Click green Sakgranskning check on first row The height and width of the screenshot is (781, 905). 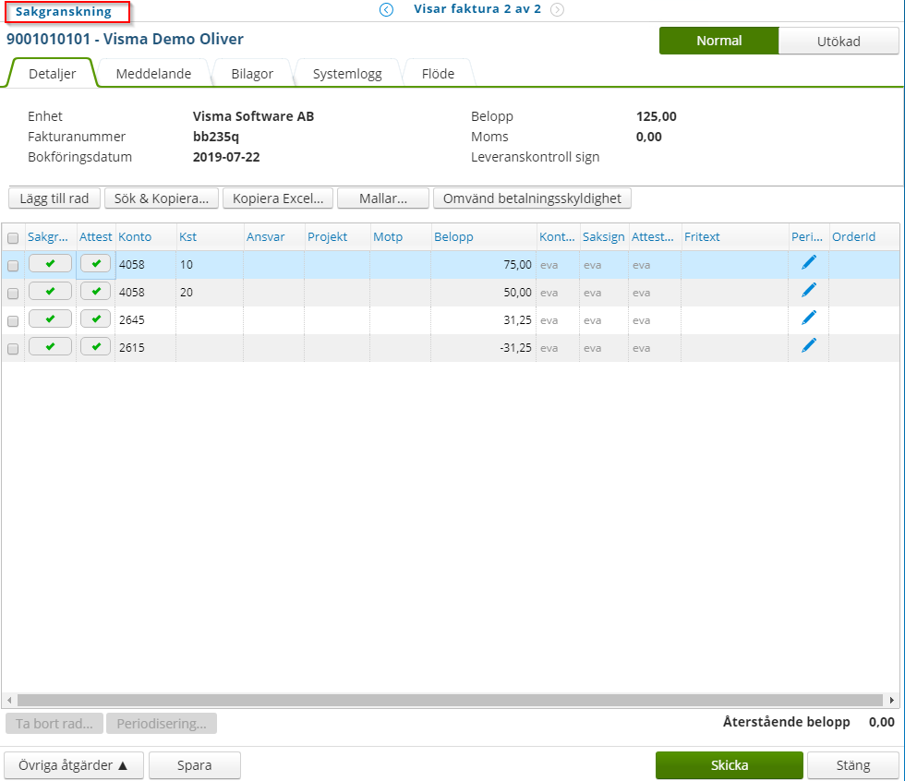(x=50, y=263)
